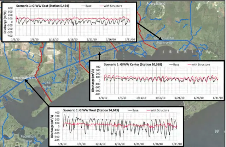Click the '1/31/10' date label on the West chart
The width and height of the screenshot is (226, 147).
[177, 144]
